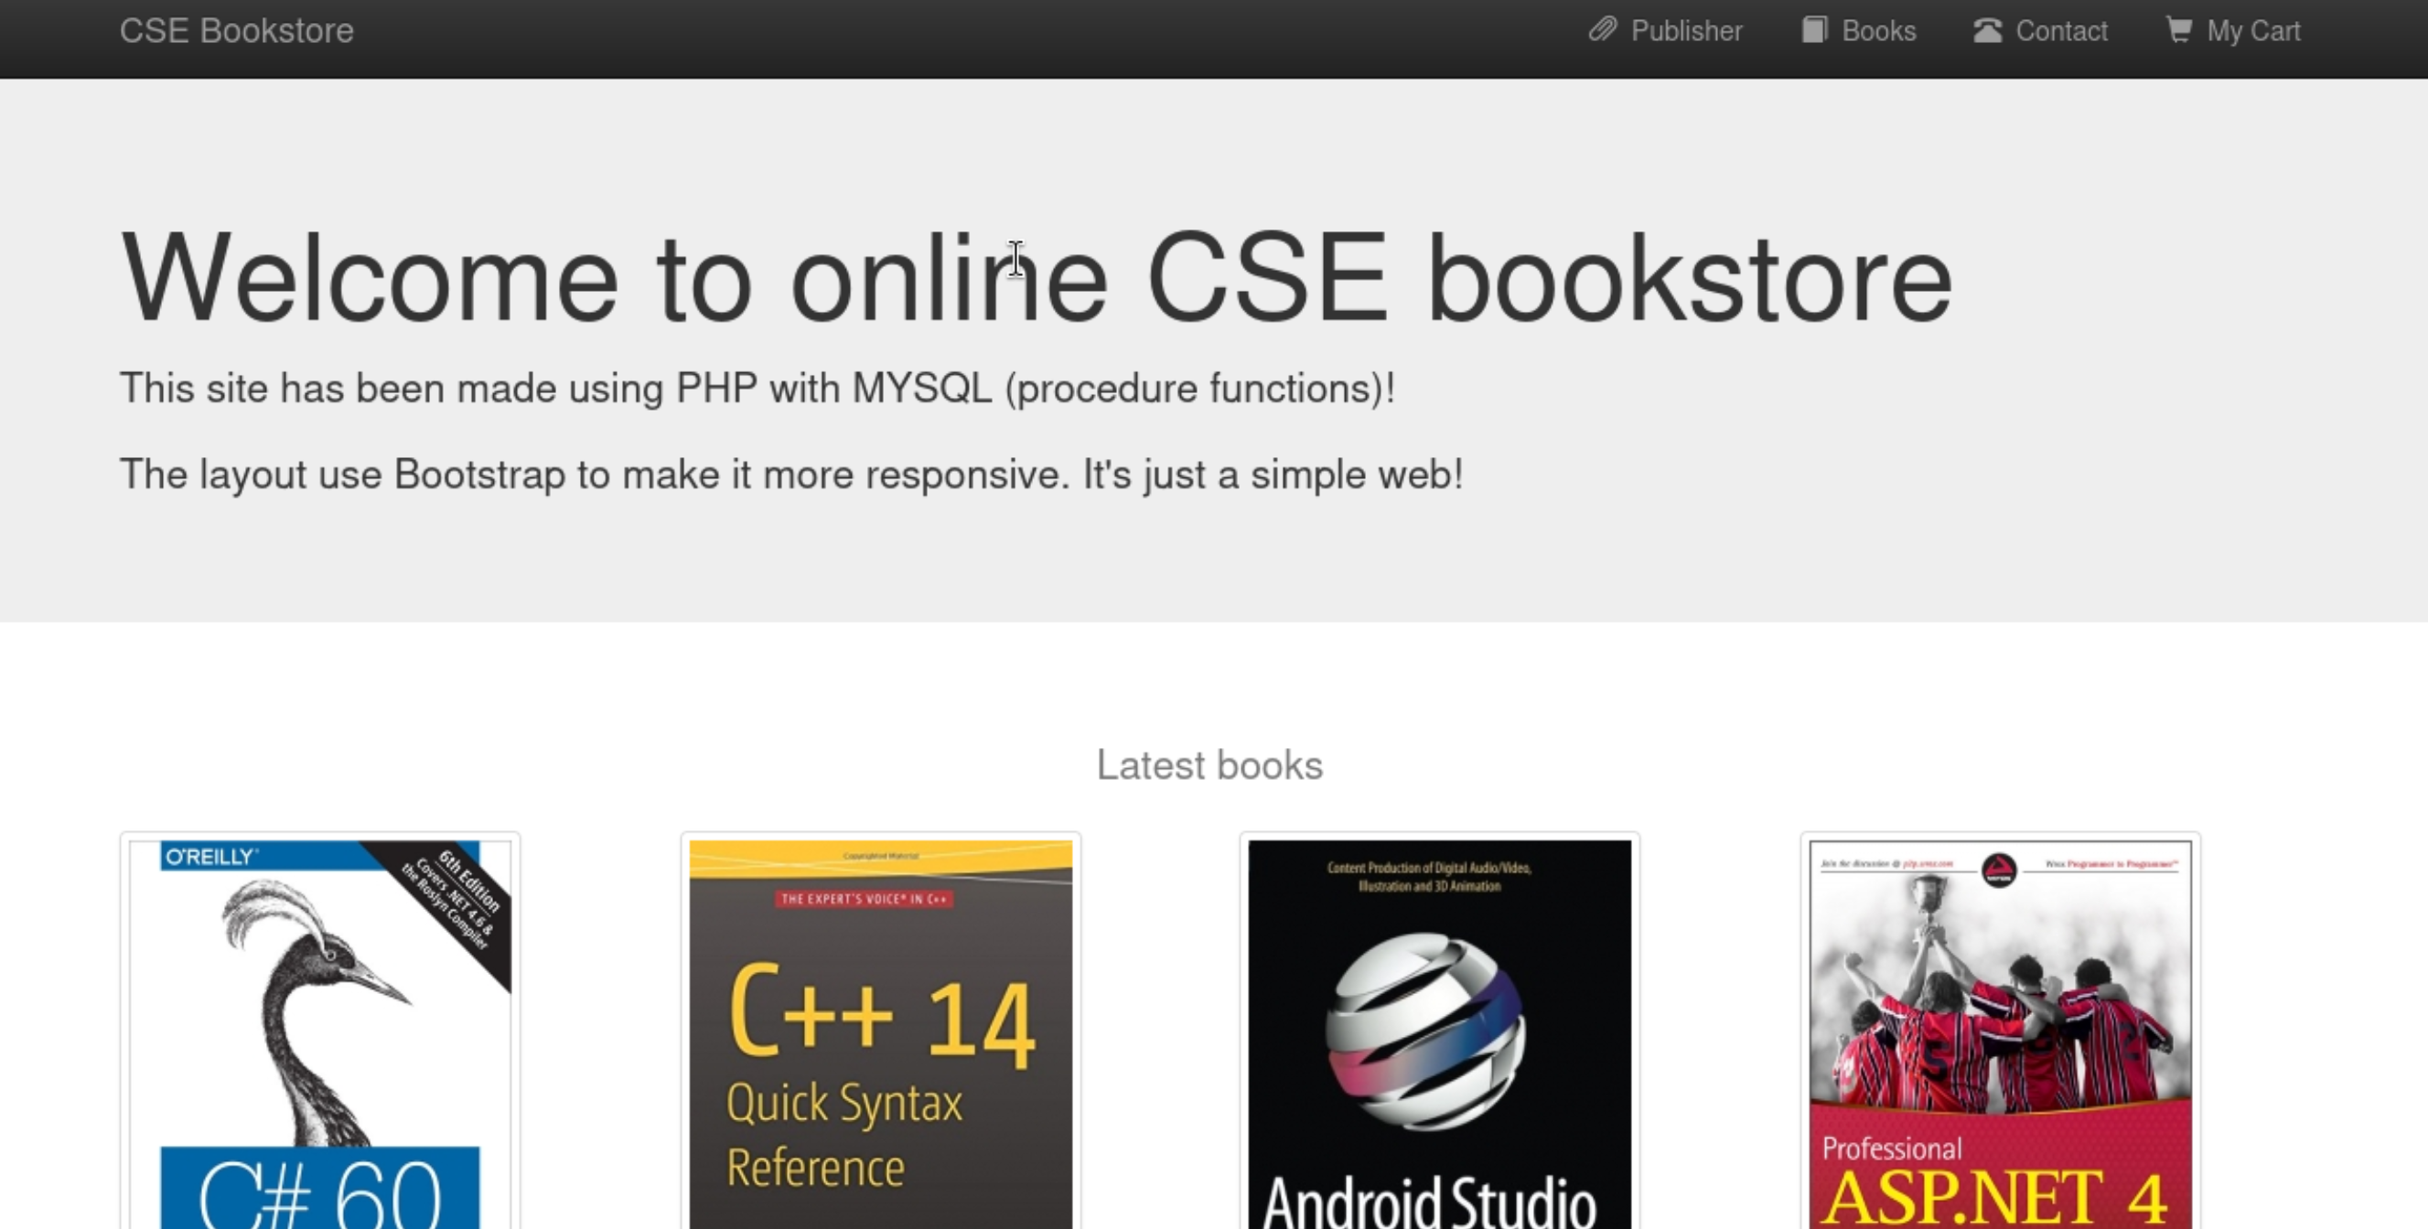2428x1229 pixels.
Task: Click the sphere graphic on Android Studio cover
Action: [x=1425, y=1031]
